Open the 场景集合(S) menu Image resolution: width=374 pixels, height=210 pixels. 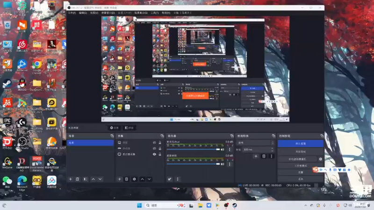pyautogui.click(x=141, y=13)
